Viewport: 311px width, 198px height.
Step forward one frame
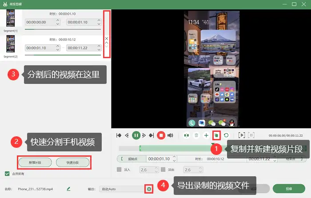click(144, 135)
